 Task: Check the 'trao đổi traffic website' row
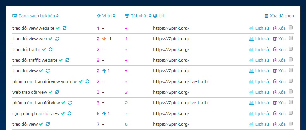[x=291, y=59]
